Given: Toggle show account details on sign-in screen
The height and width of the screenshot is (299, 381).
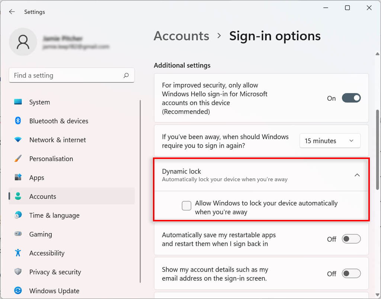Looking at the screenshot, I should tap(351, 274).
